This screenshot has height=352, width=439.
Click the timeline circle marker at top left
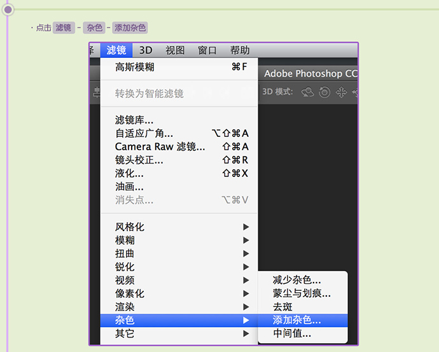pyautogui.click(x=8, y=9)
